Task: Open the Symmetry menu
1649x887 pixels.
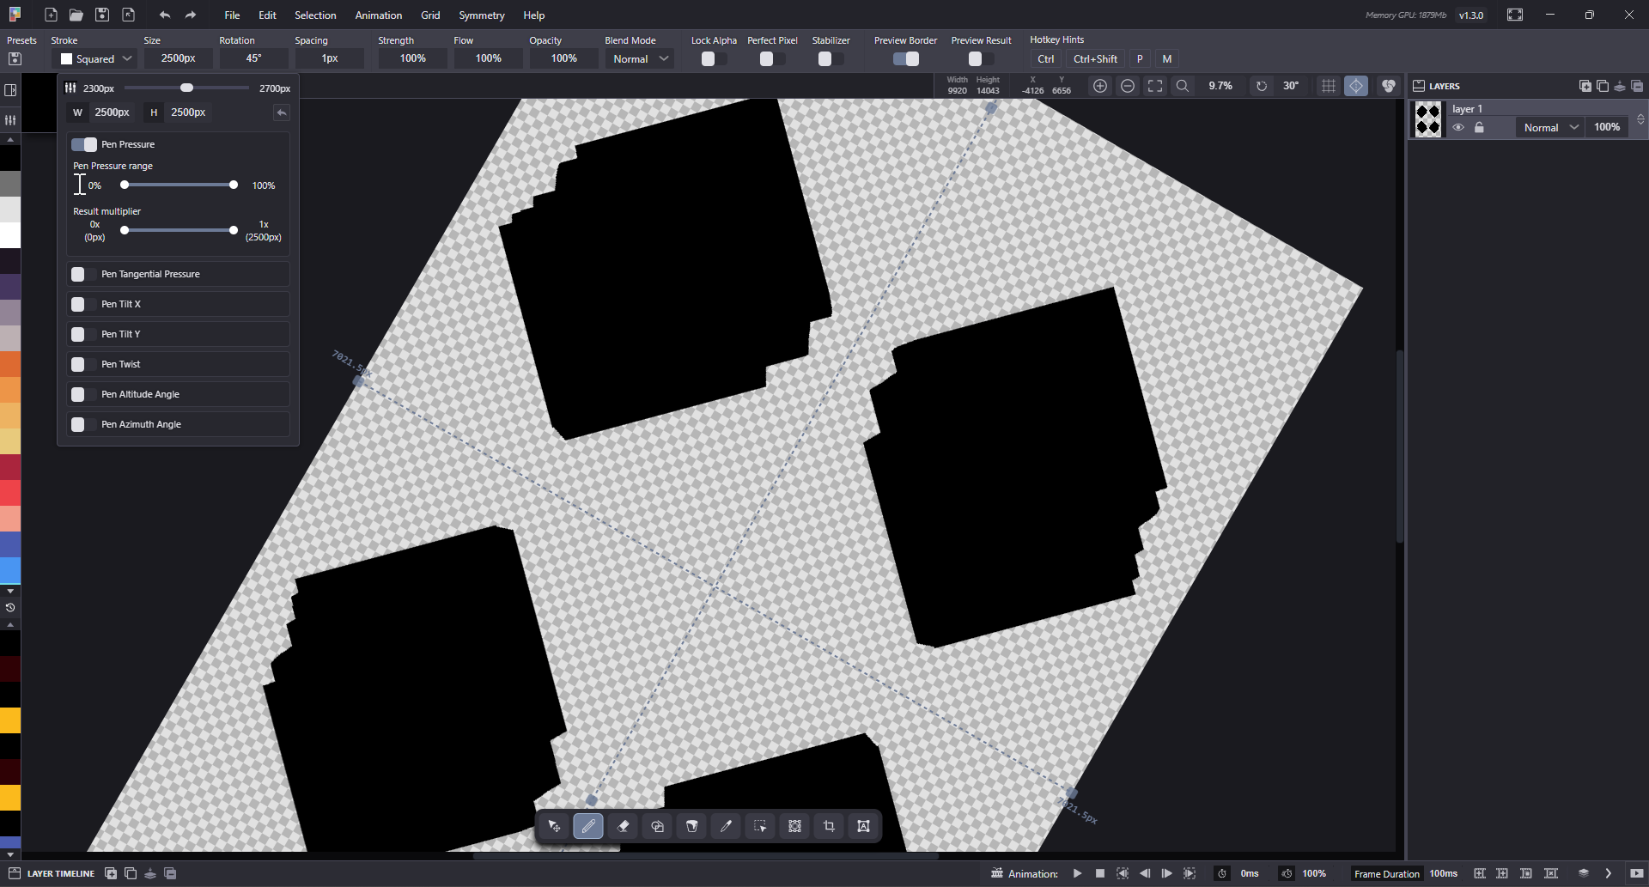Action: click(482, 15)
